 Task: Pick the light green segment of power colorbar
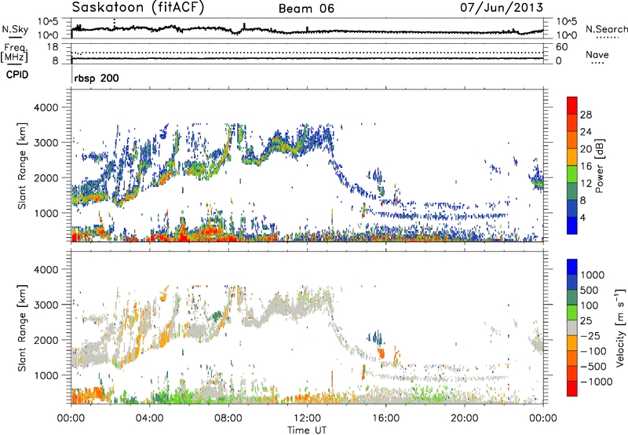tap(572, 174)
